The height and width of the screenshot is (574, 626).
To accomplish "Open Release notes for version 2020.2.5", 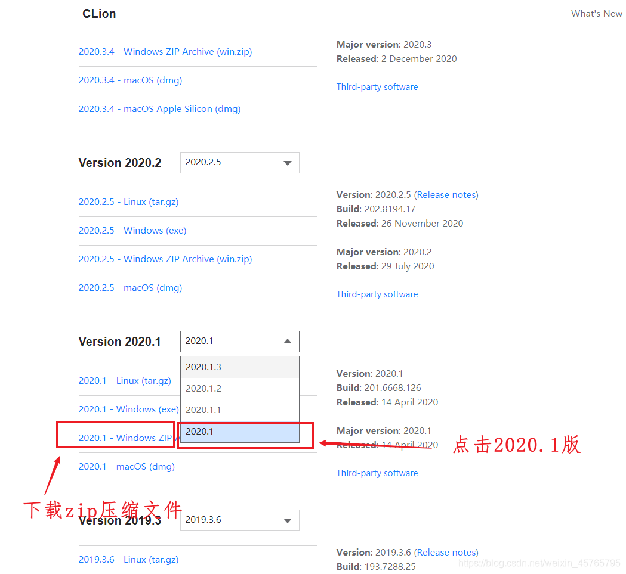I will point(446,195).
